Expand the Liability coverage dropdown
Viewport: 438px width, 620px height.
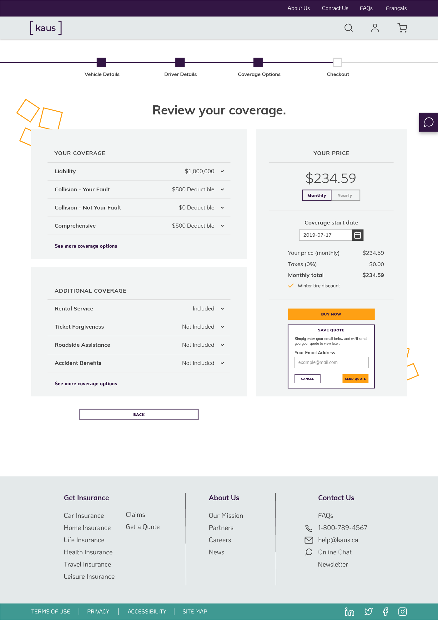pos(222,171)
